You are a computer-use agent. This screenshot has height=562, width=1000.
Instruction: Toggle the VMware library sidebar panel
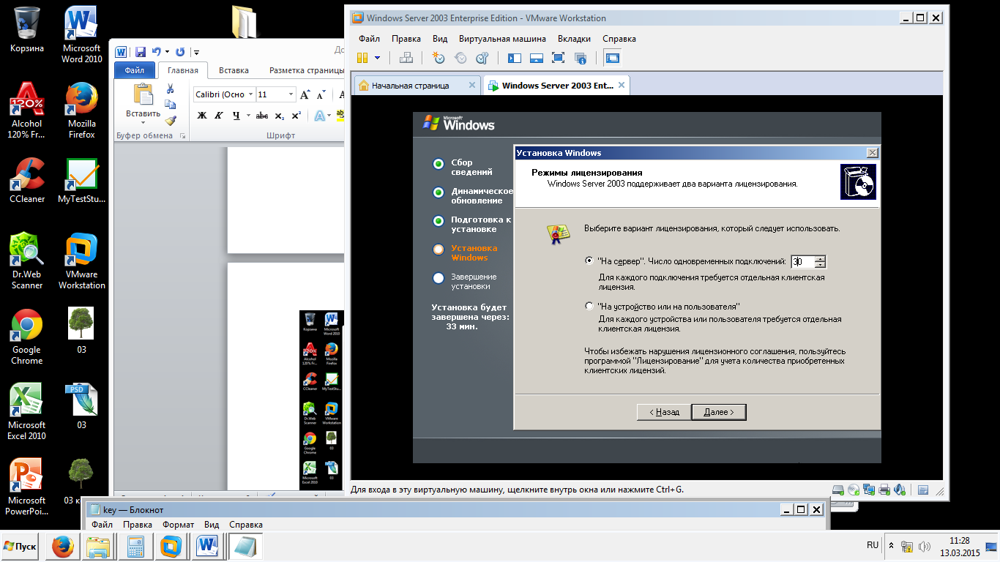pos(515,58)
